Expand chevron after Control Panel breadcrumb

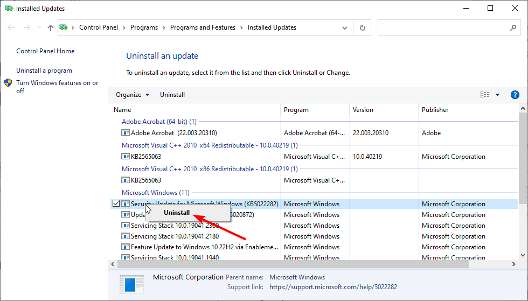[124, 27]
